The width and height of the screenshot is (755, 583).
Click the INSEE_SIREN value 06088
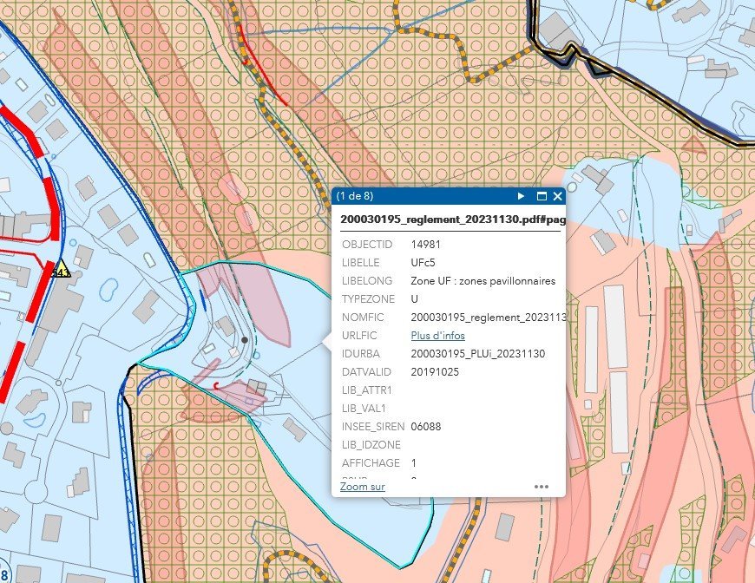[x=426, y=427]
